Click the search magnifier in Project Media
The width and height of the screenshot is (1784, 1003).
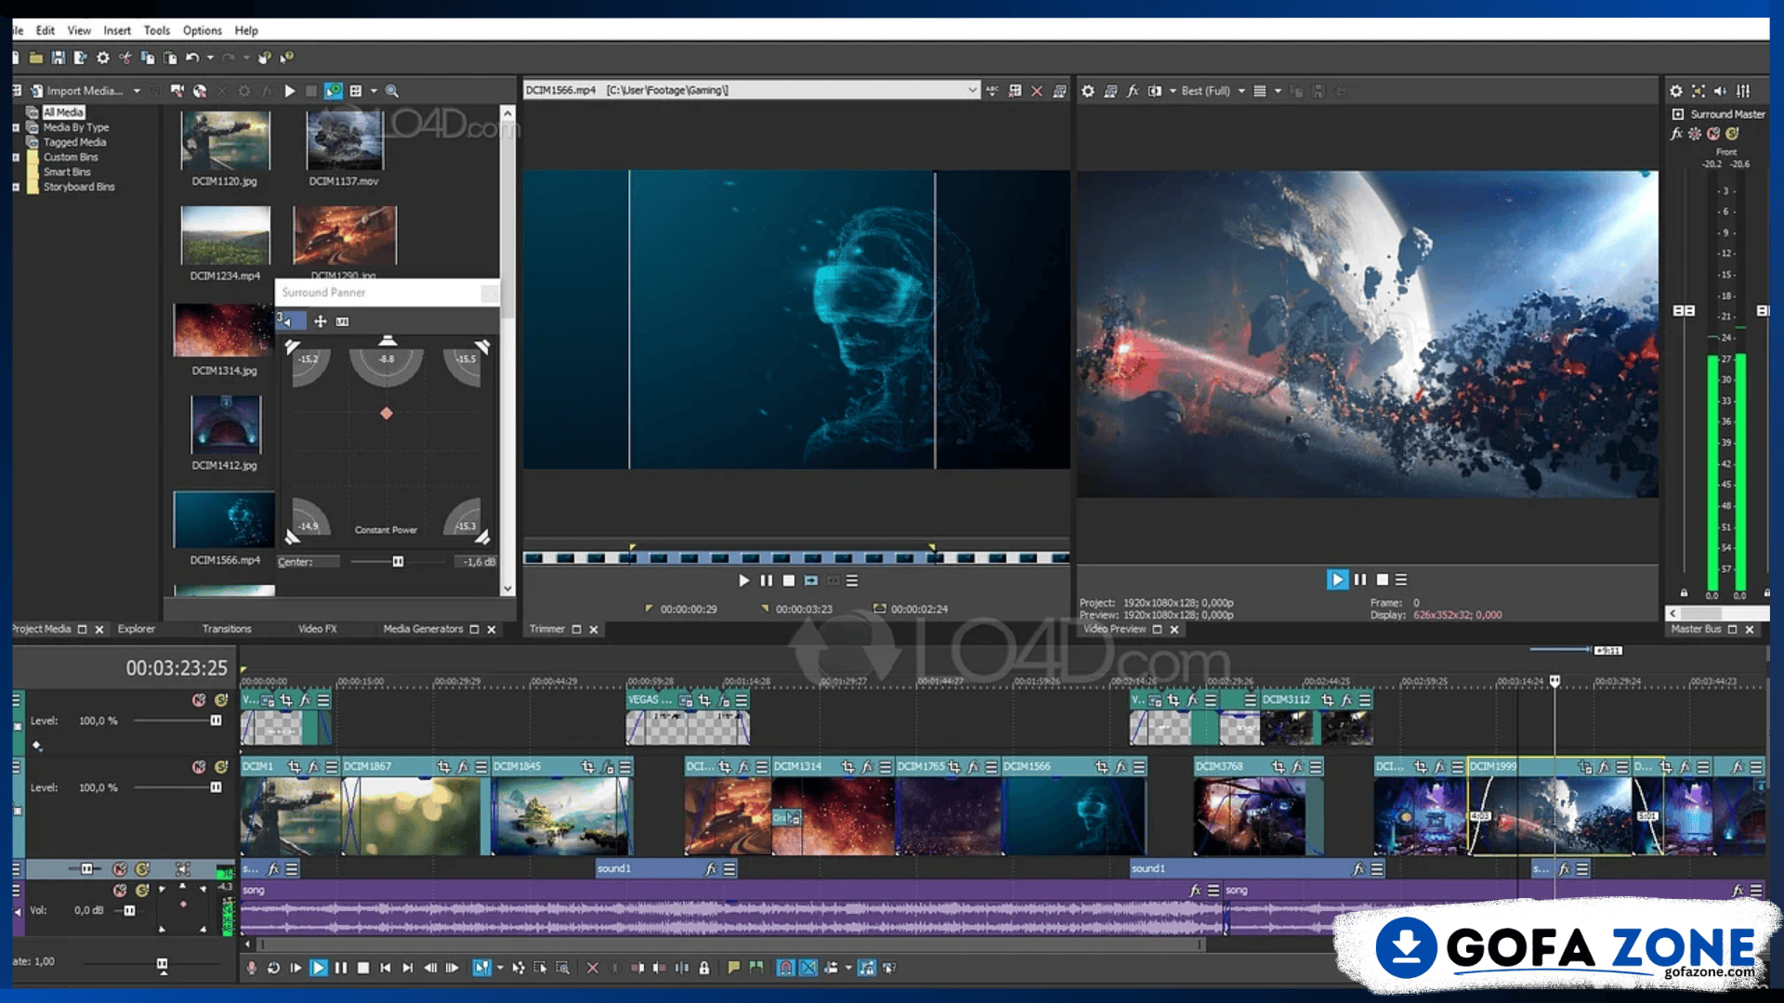coord(392,91)
